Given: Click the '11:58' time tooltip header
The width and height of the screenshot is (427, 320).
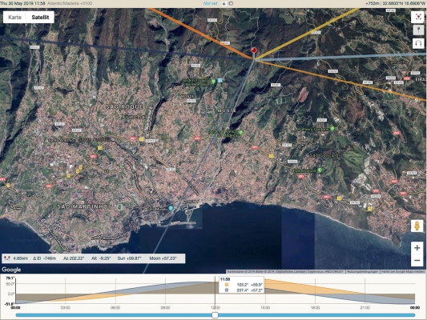Looking at the screenshot, I should point(225,279).
